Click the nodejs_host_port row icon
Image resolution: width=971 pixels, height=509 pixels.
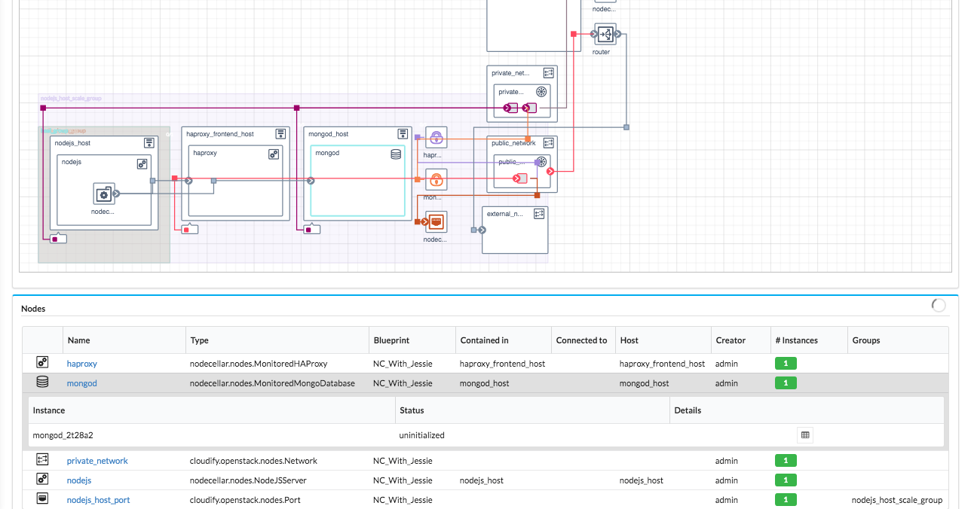point(42,498)
